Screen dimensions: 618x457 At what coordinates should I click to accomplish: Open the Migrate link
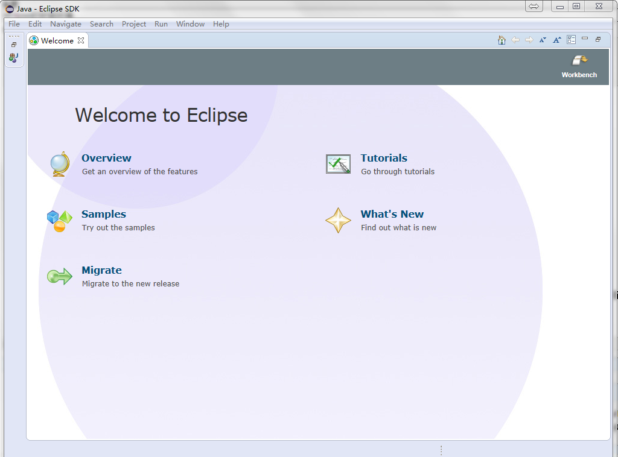[101, 271]
